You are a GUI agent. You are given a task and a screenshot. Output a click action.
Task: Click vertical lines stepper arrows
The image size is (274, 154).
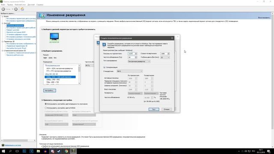click(x=169, y=53)
